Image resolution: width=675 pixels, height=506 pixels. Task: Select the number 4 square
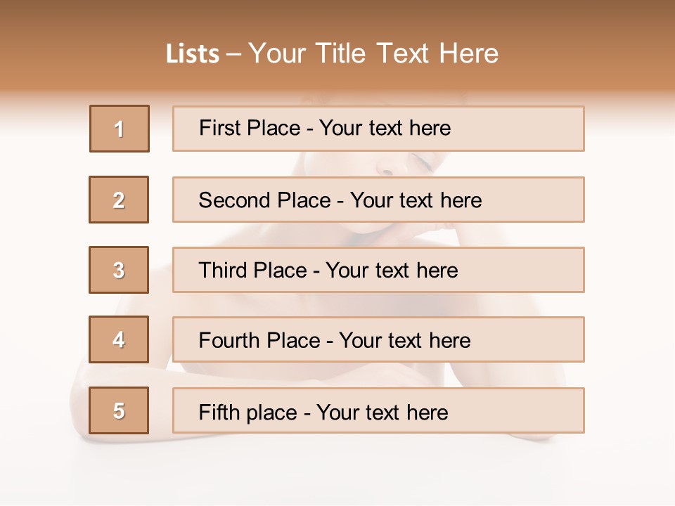[119, 339]
